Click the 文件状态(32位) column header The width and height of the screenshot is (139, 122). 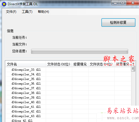tap(59, 64)
